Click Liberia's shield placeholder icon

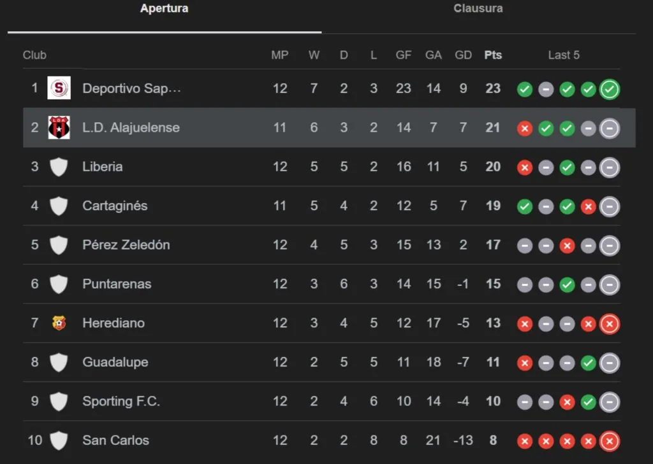pos(59,167)
